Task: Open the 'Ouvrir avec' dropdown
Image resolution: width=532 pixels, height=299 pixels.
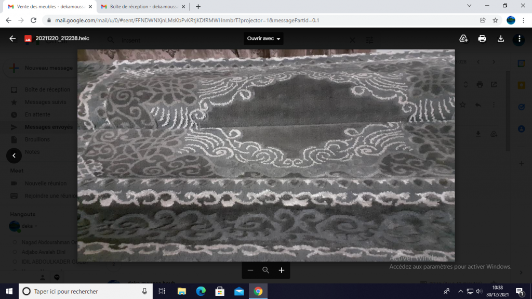Action: (x=263, y=39)
